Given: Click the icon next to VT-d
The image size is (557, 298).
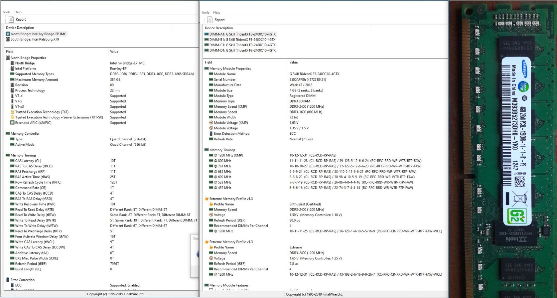Looking at the screenshot, I should [12, 96].
